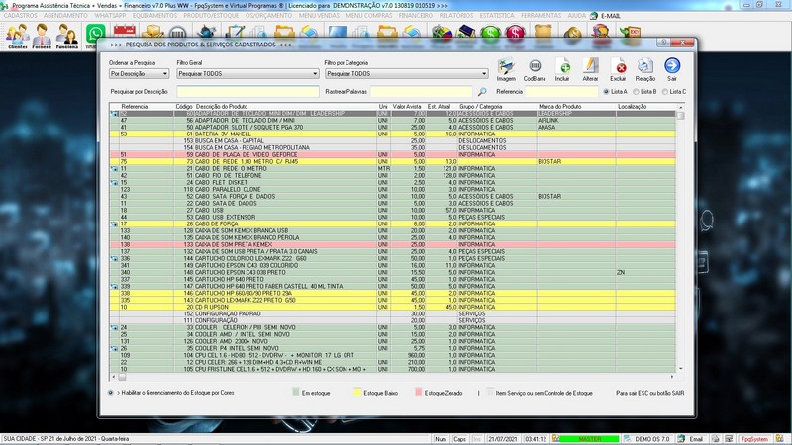Image resolution: width=792 pixels, height=445 pixels.
Task: Open the FERRAMENTAS menu
Action: pos(541,17)
